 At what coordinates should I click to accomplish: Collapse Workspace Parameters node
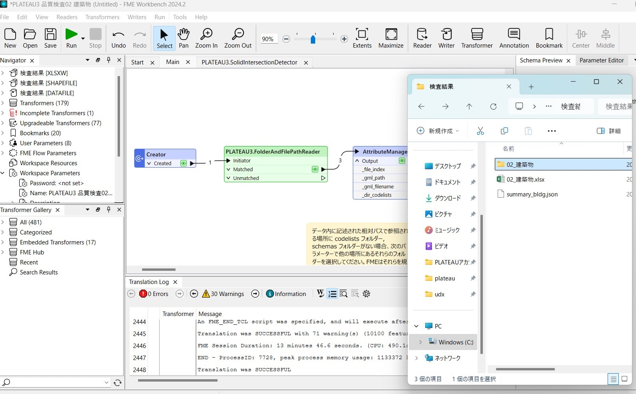click(x=3, y=173)
